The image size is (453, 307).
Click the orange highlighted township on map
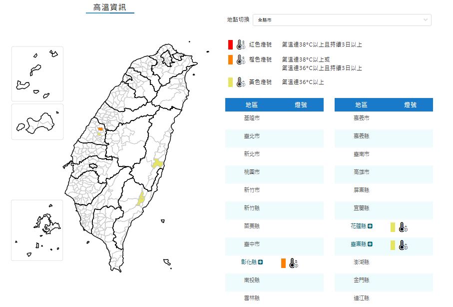coord(100,129)
